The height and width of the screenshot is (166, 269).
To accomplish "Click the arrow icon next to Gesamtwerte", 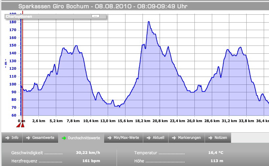I will coord(28,138).
